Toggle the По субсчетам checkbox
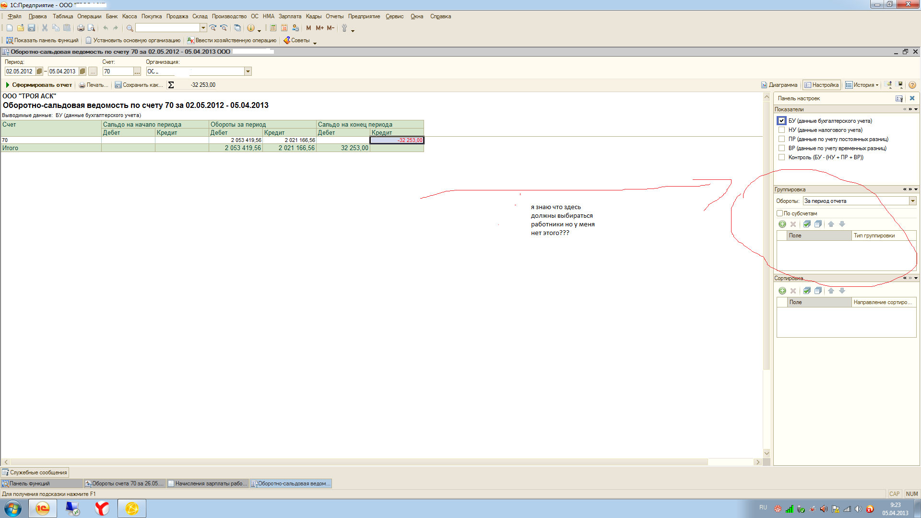Viewport: 921px width, 518px height. [x=779, y=213]
